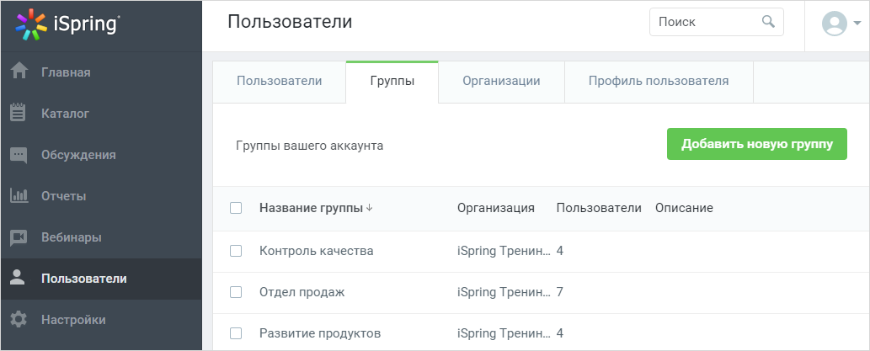Click organization cell of Отдел продаж row

point(504,292)
